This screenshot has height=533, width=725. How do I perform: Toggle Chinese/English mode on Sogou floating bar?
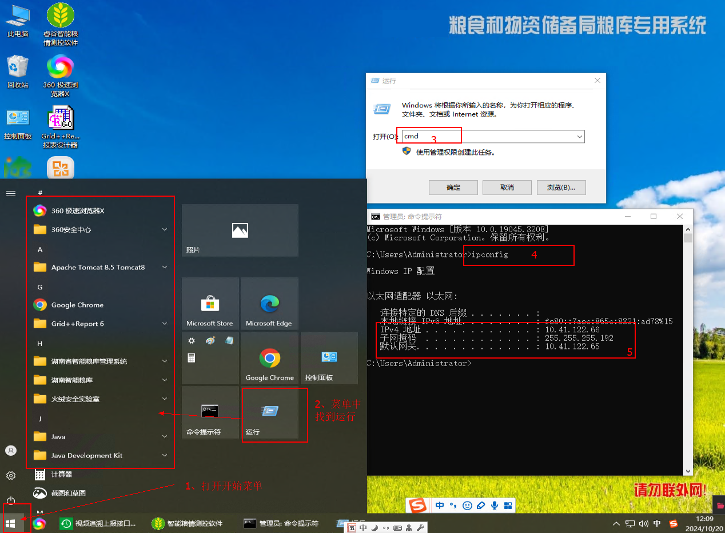[440, 506]
